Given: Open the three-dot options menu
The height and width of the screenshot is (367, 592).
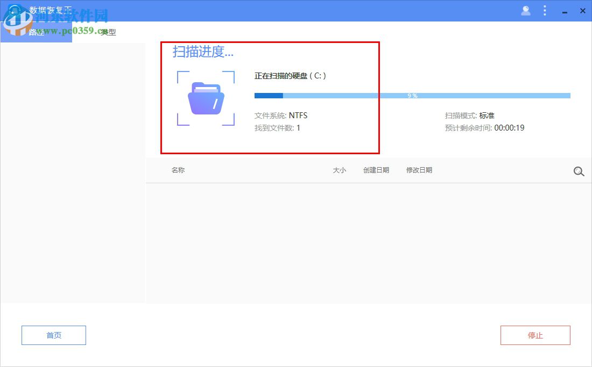Looking at the screenshot, I should pos(545,10).
